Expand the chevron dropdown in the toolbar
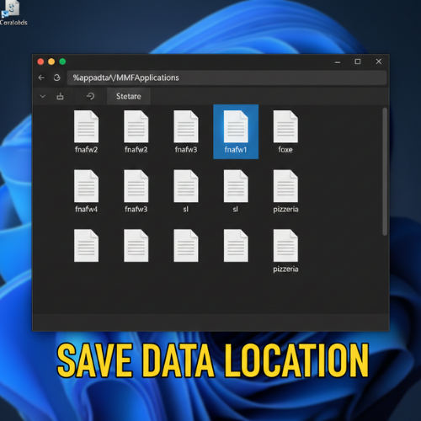 coord(43,97)
